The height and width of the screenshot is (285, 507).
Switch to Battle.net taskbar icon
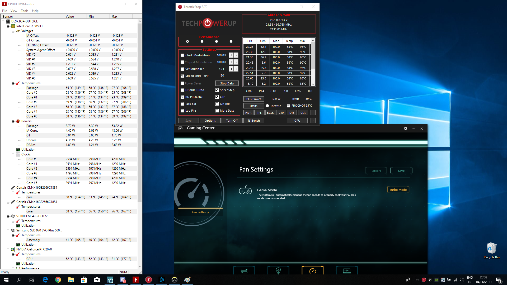coord(162,280)
